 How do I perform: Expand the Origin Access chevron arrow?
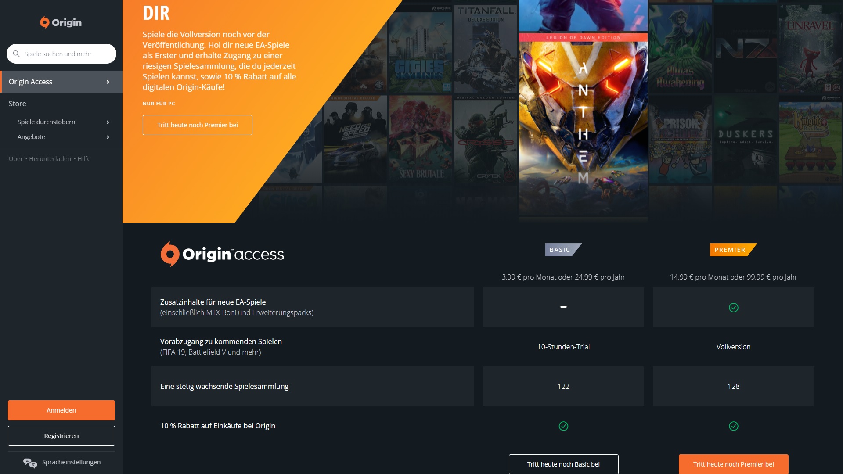click(108, 82)
